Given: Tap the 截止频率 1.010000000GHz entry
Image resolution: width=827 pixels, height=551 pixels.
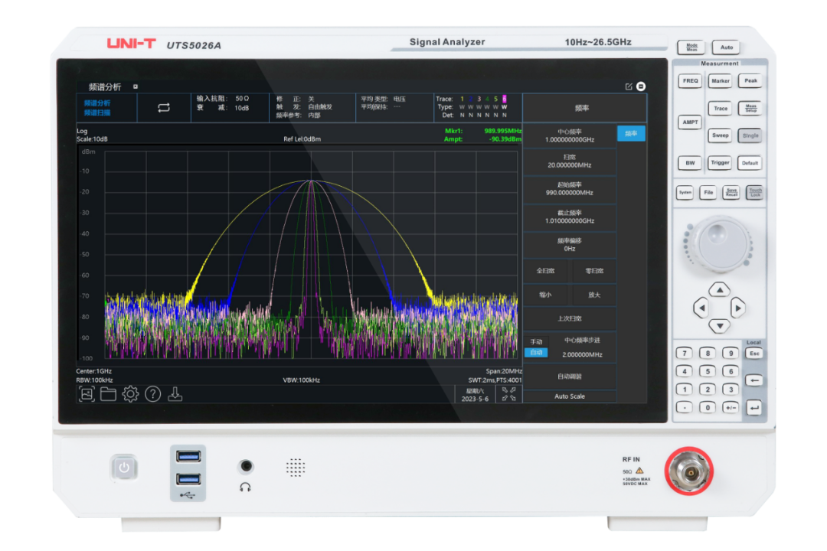Looking at the screenshot, I should 570,217.
